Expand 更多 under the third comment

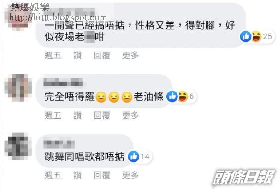pos(130,175)
